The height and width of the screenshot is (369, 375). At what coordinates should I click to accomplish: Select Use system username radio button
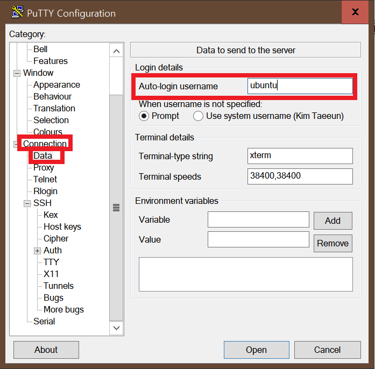click(x=199, y=116)
